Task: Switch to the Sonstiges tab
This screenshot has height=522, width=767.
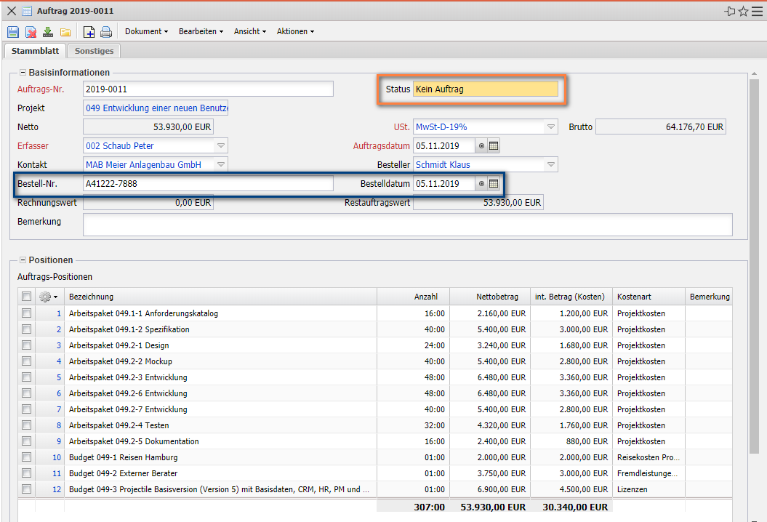Action: click(95, 51)
